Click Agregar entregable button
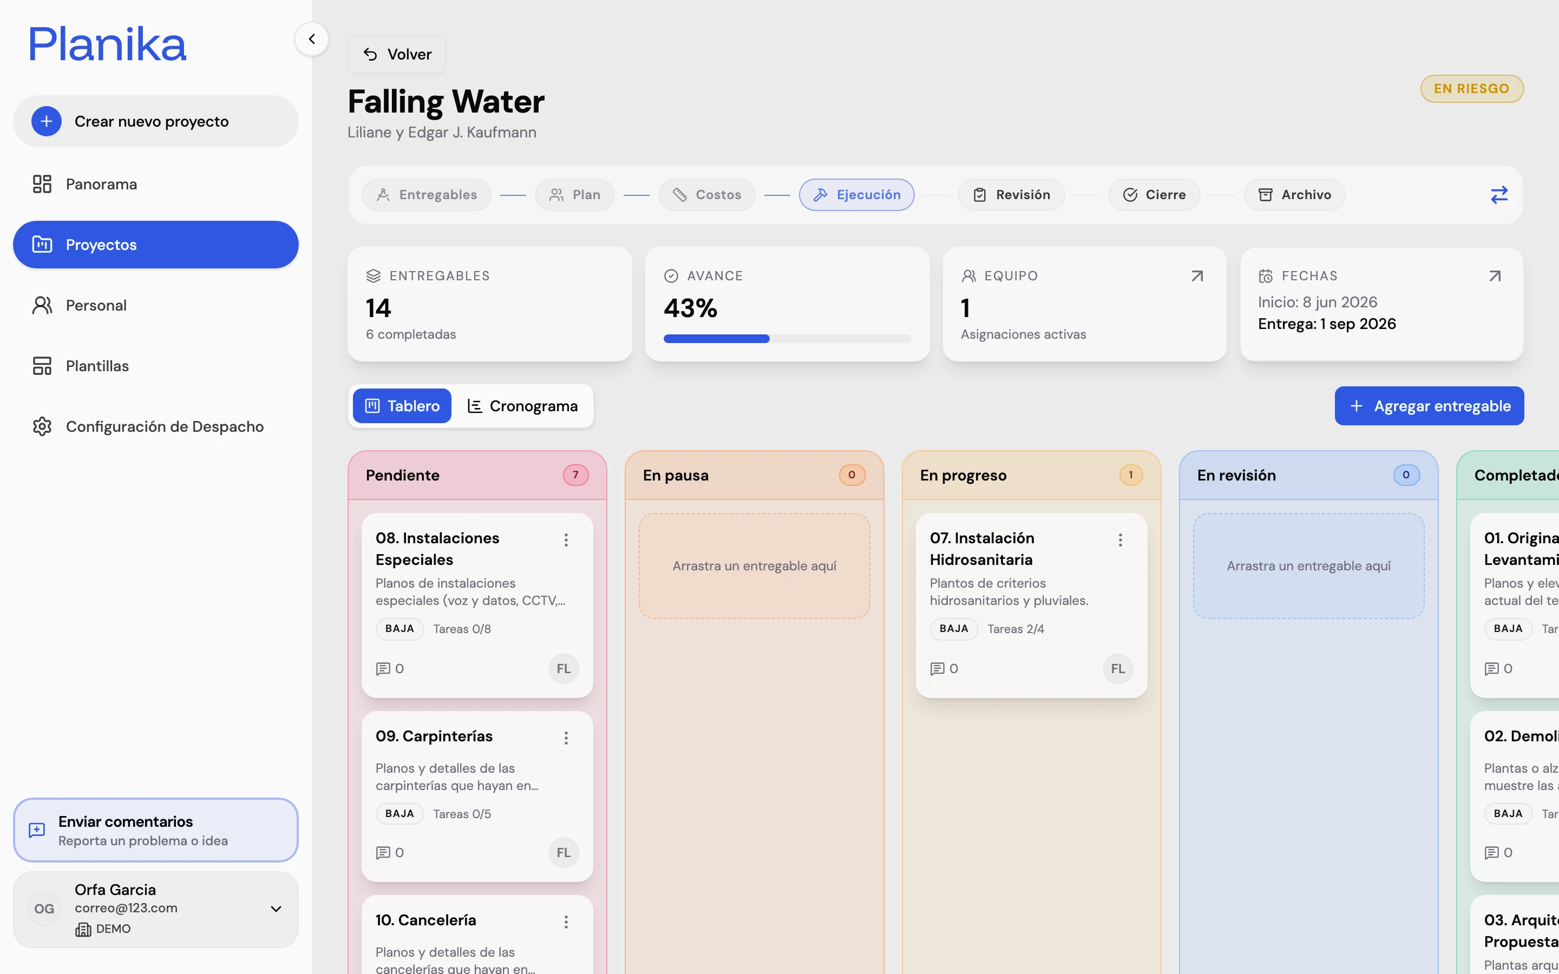1559x974 pixels. pos(1430,406)
